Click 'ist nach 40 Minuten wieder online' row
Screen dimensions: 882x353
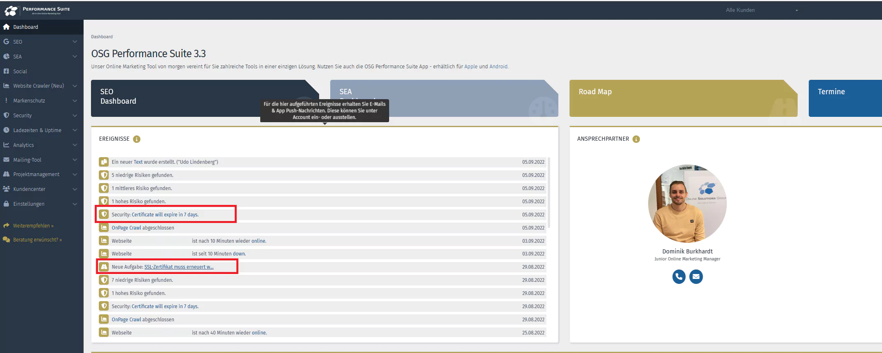[x=322, y=333]
